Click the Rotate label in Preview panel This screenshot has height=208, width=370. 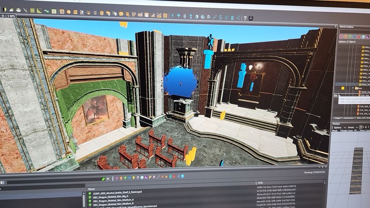pyautogui.click(x=351, y=127)
